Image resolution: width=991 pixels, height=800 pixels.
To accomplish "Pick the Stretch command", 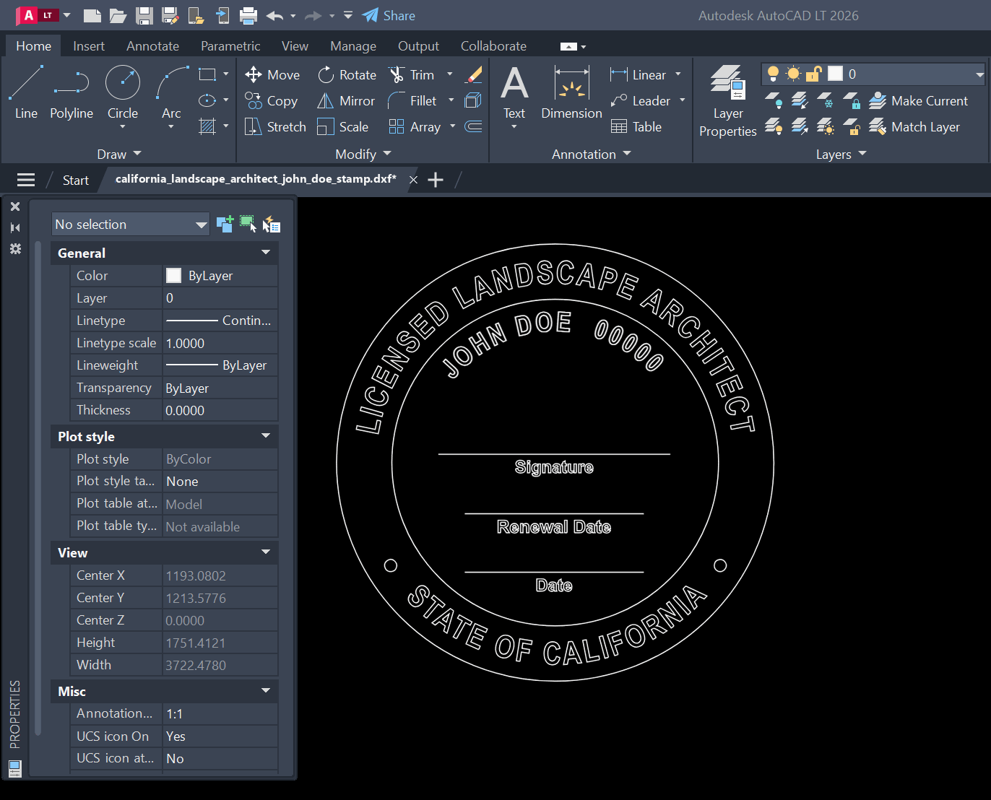I will click(275, 127).
